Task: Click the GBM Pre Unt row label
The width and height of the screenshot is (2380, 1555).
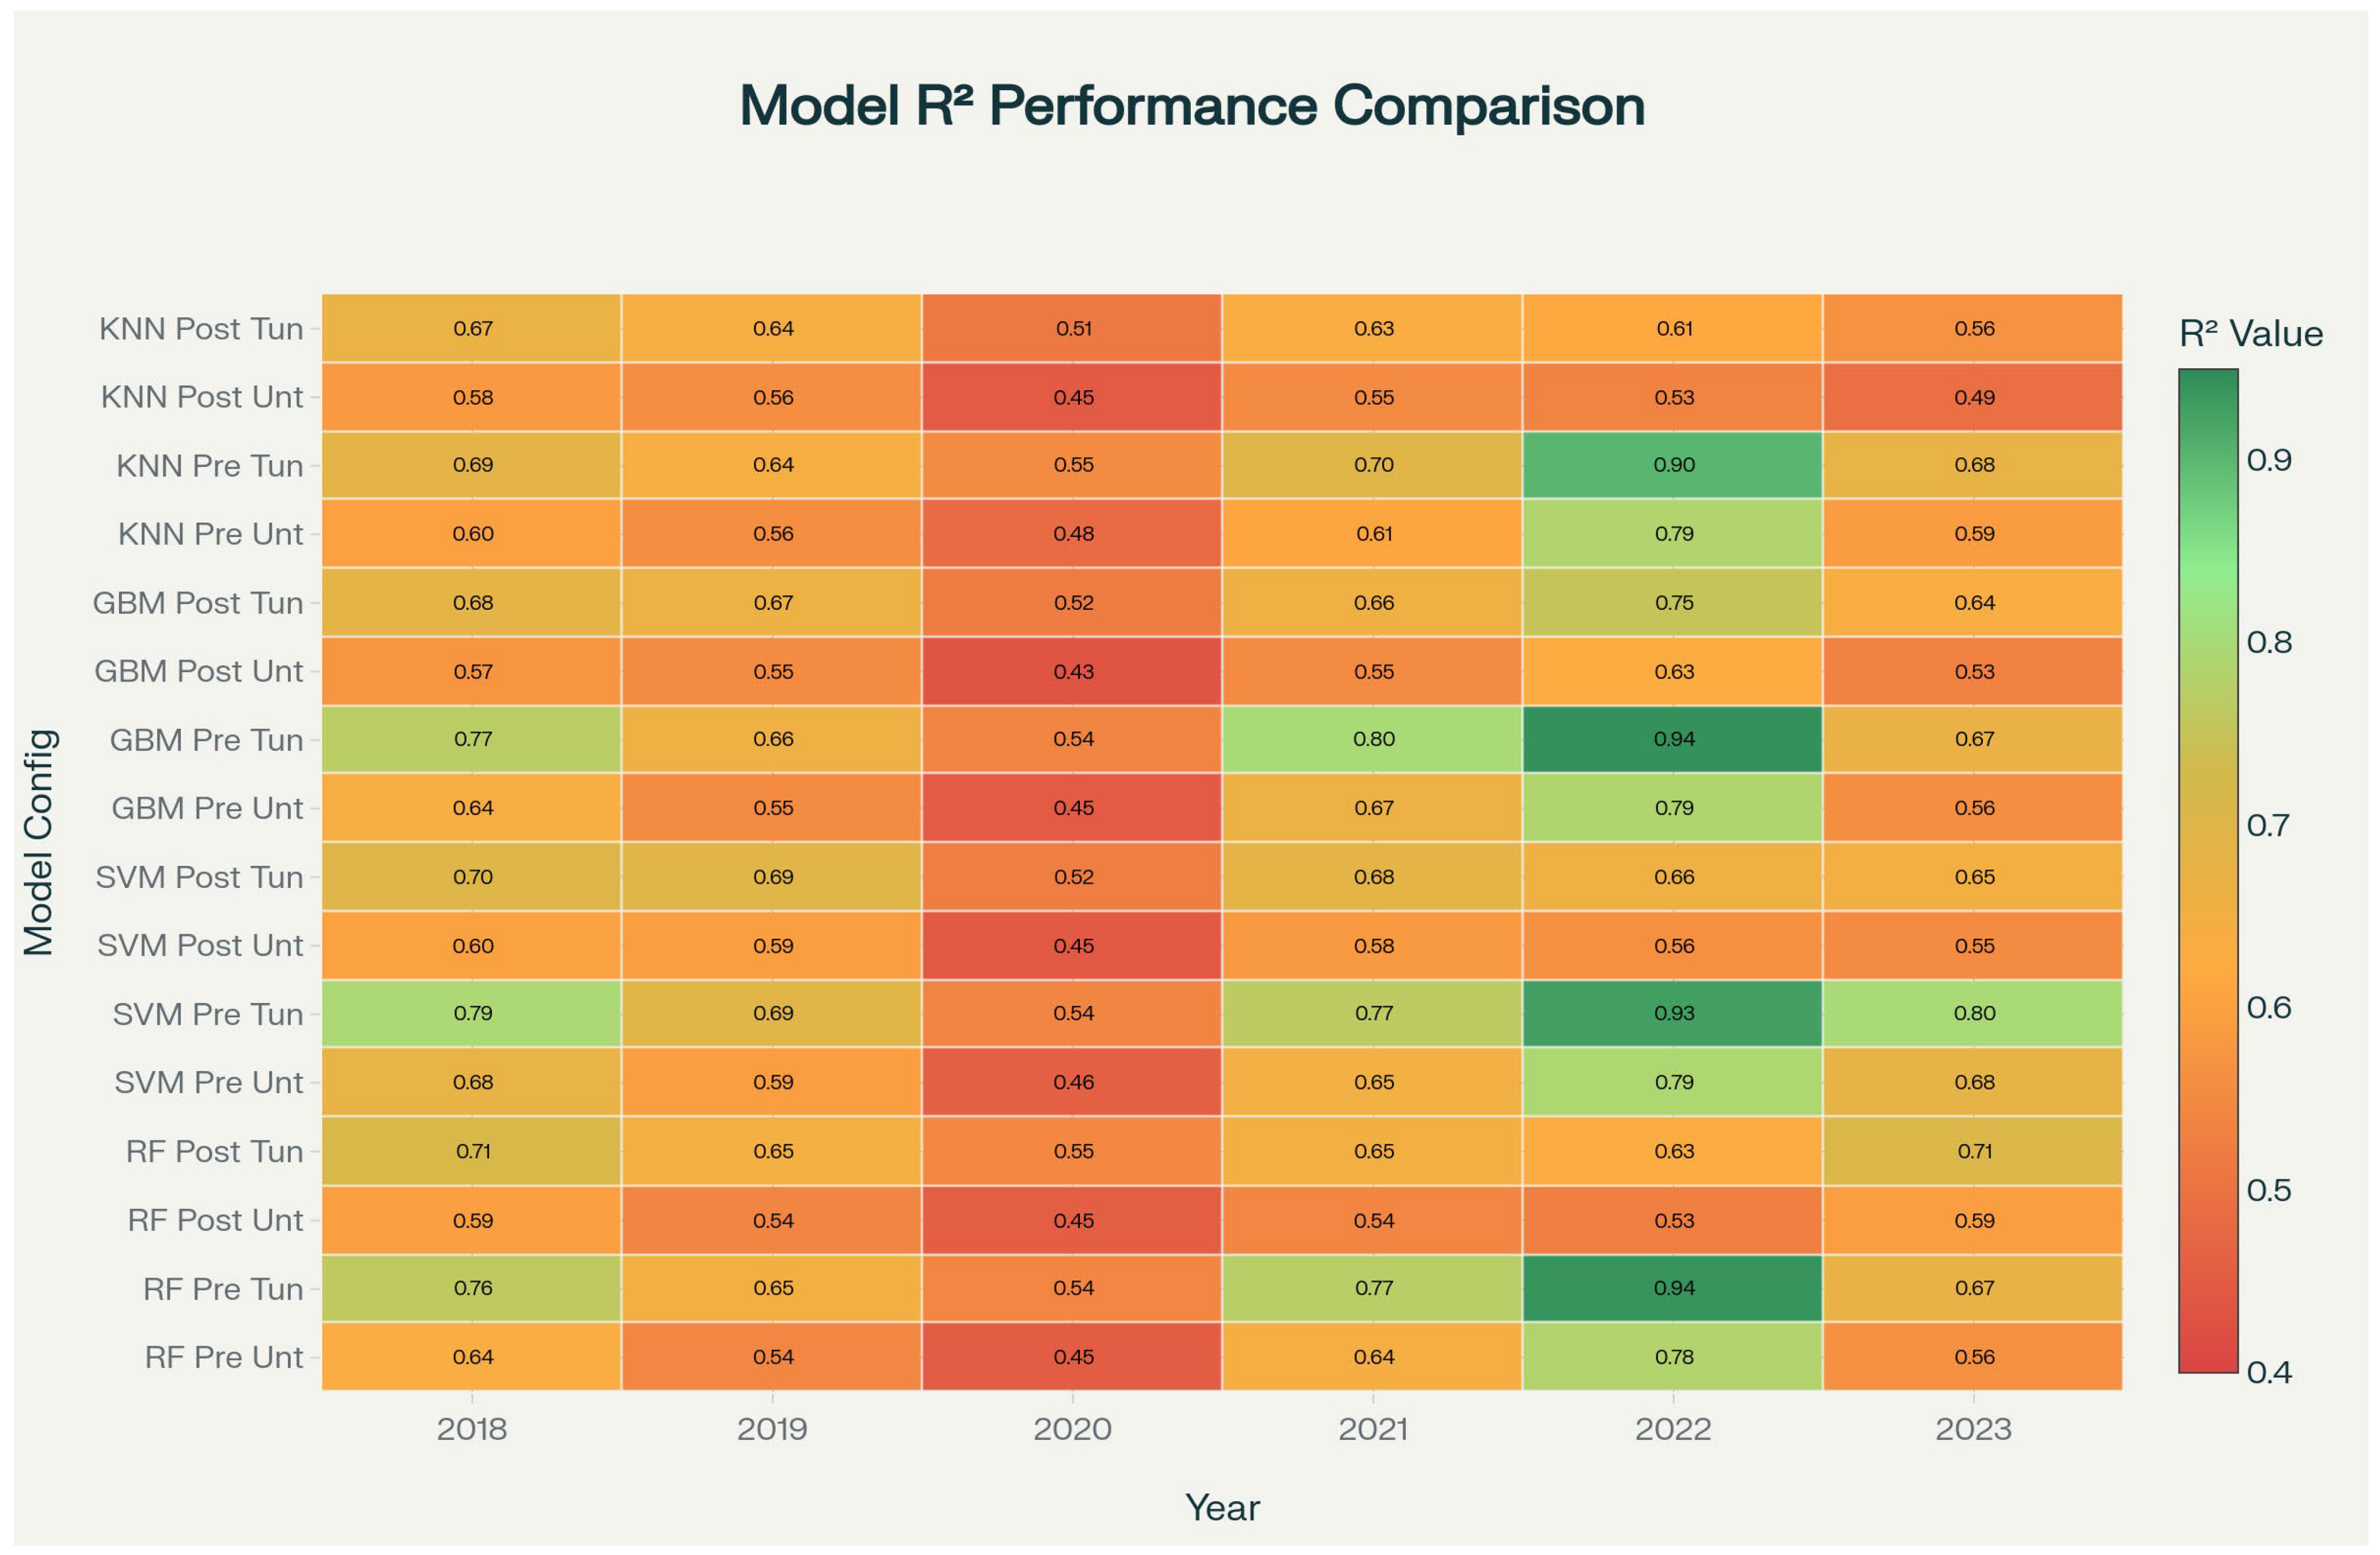Action: pos(206,808)
